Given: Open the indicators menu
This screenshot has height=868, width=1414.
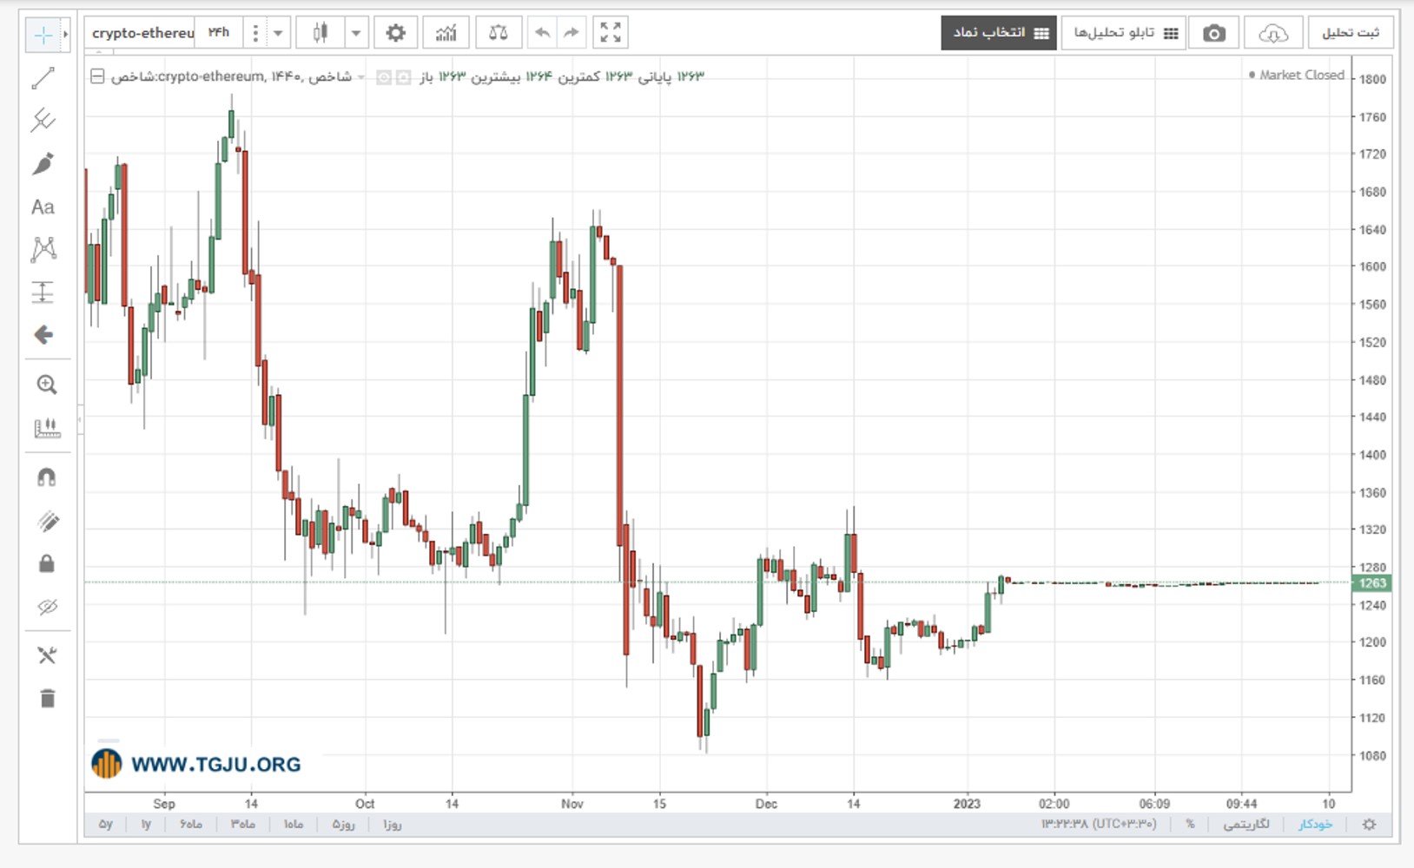Looking at the screenshot, I should click(x=446, y=33).
